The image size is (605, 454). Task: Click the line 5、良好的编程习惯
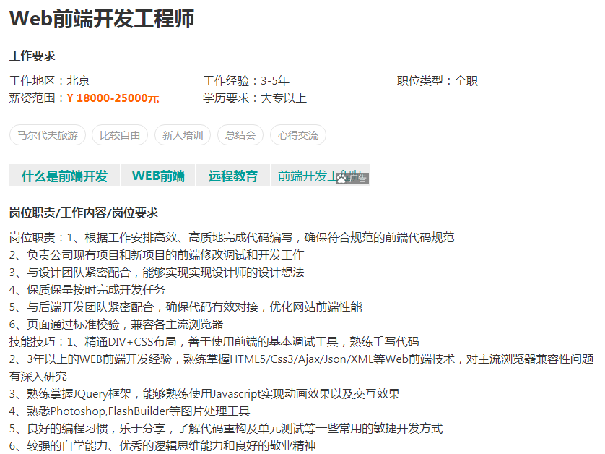[x=226, y=429]
